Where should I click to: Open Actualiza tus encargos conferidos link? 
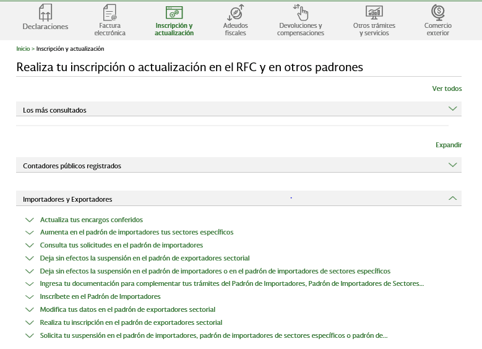click(92, 220)
